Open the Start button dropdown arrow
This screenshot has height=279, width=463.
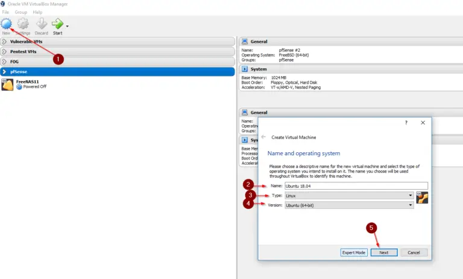point(68,27)
